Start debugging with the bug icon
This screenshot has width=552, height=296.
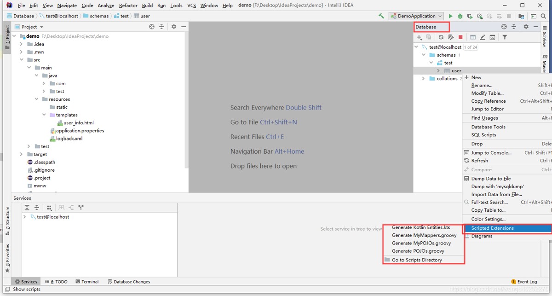460,16
